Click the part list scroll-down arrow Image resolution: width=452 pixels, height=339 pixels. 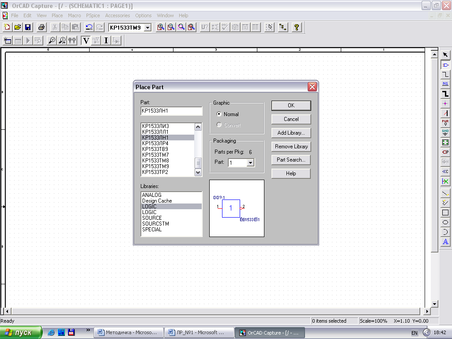(x=198, y=173)
